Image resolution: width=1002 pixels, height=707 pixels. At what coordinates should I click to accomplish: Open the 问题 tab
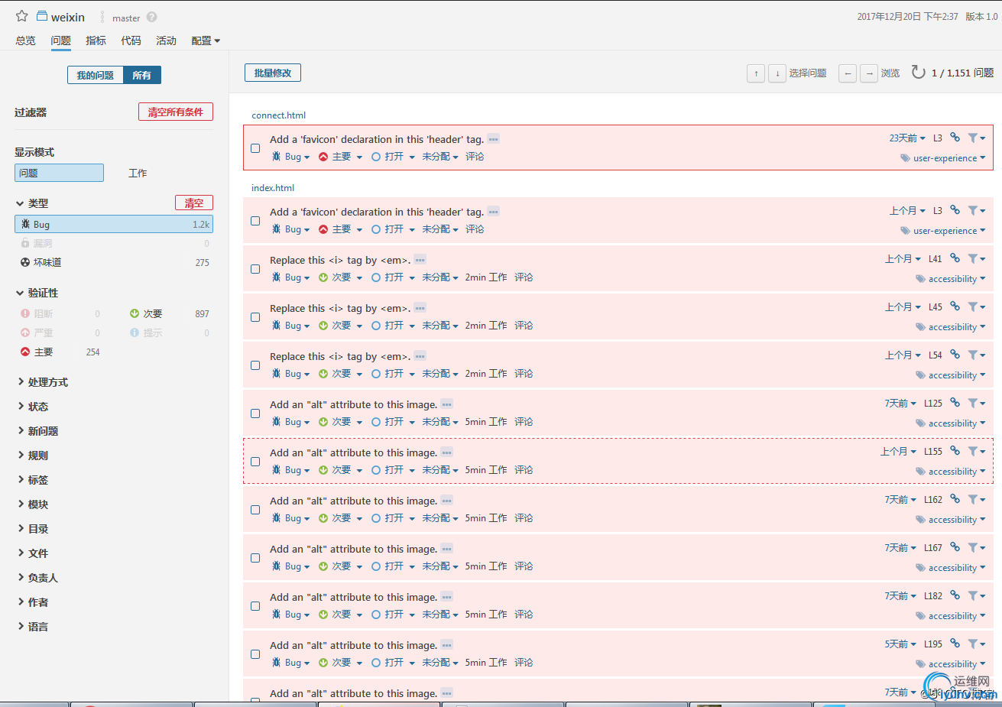61,41
